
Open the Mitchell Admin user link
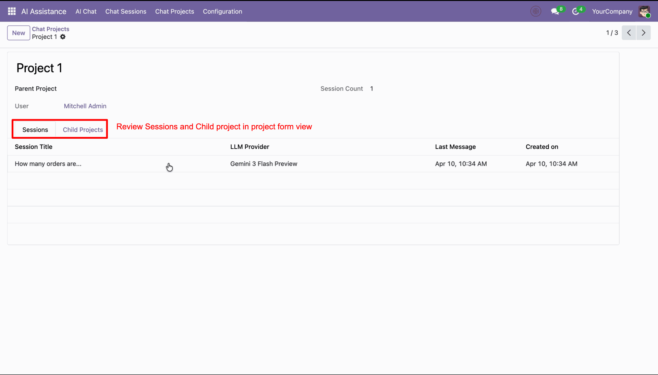[x=85, y=106]
